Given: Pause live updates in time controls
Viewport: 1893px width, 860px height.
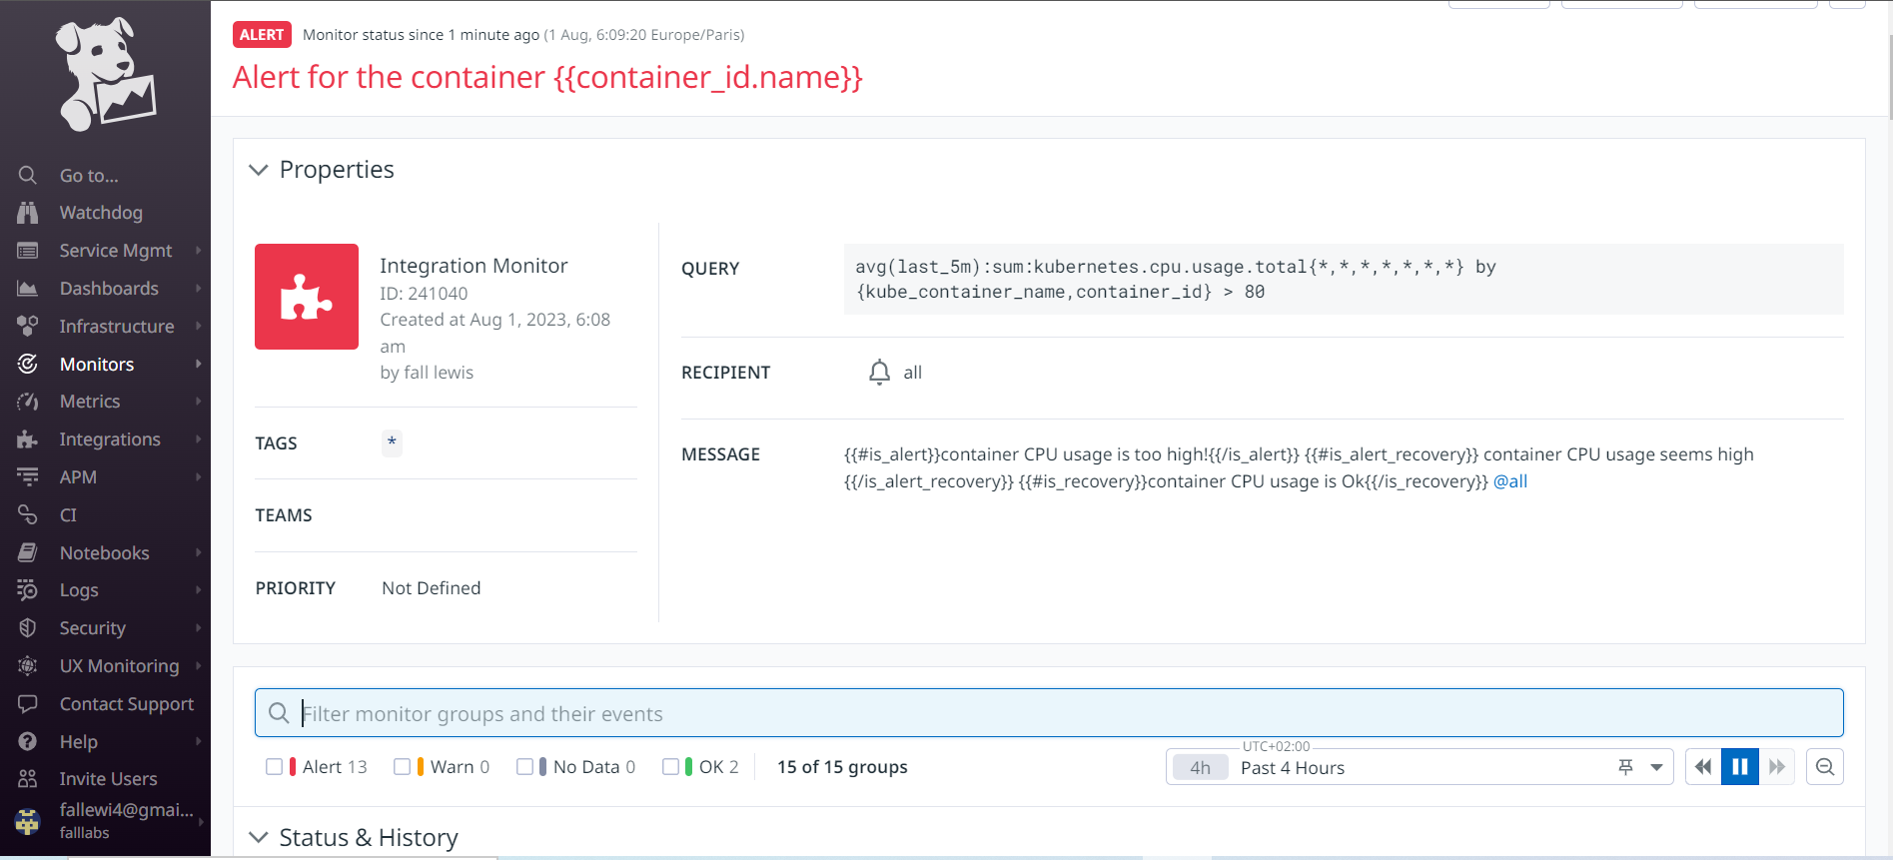Looking at the screenshot, I should point(1739,767).
